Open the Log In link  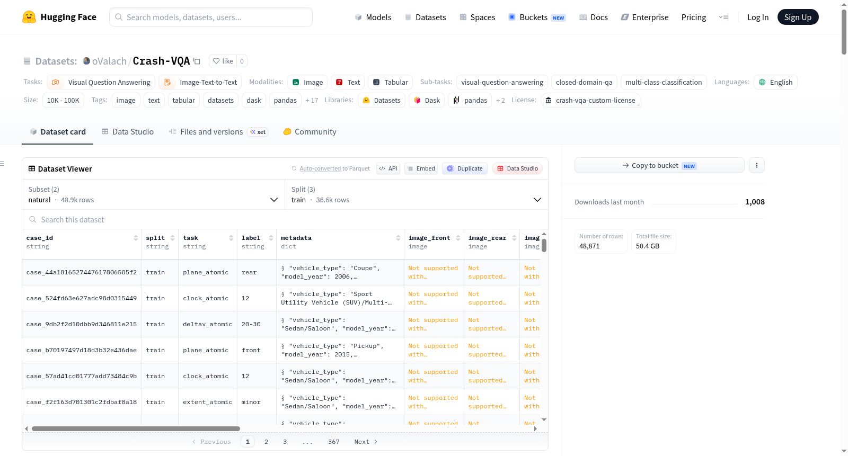758,17
